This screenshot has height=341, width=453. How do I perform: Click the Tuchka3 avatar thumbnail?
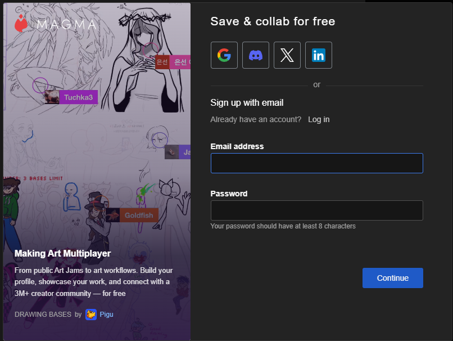point(52,97)
